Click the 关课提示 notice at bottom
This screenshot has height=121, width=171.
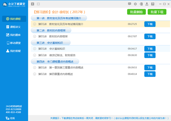pos(109,118)
